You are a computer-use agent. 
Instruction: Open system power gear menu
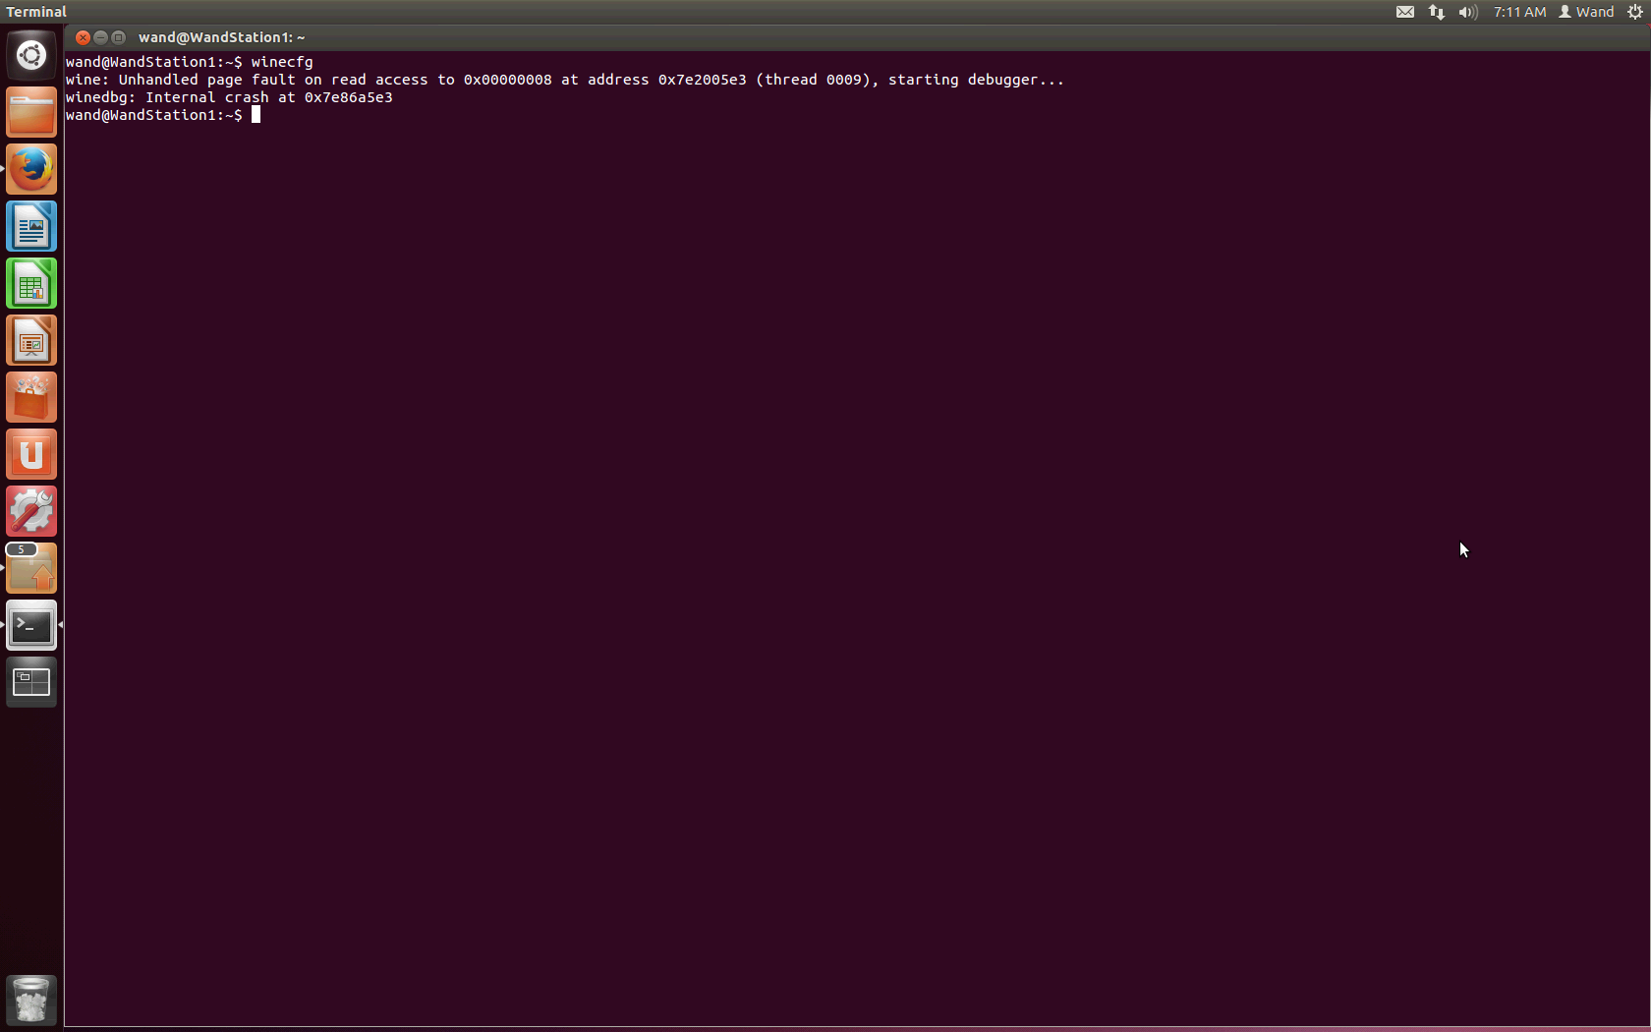pyautogui.click(x=1635, y=12)
